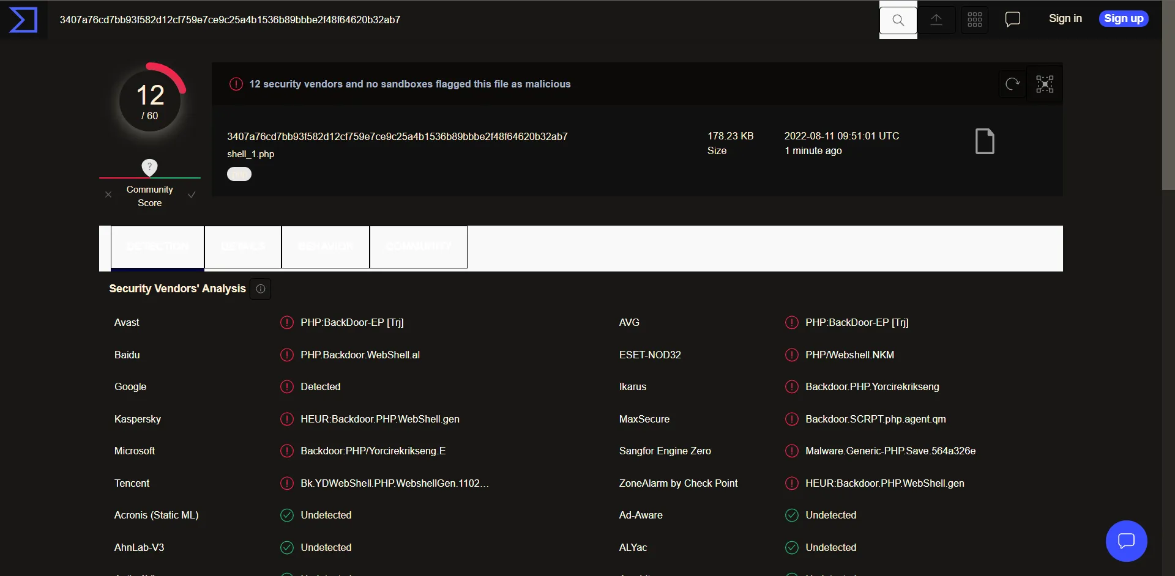Click Avast malicious alert icon

(x=287, y=322)
